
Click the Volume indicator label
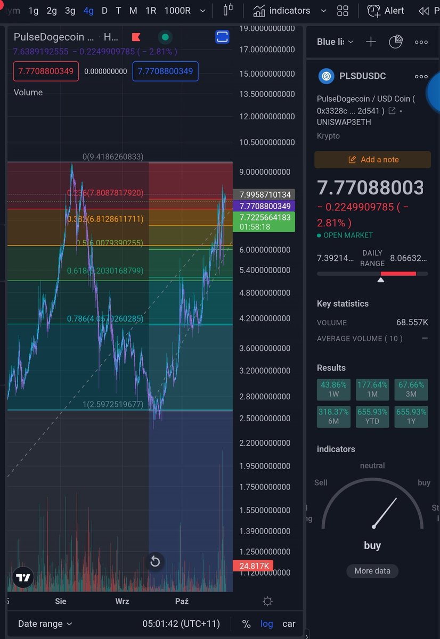point(28,92)
